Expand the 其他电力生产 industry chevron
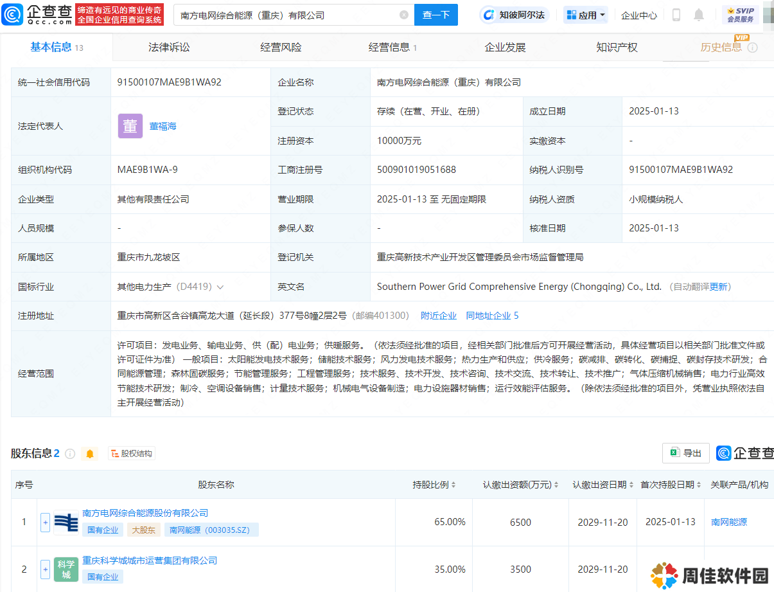This screenshot has height=592, width=774. [x=220, y=287]
